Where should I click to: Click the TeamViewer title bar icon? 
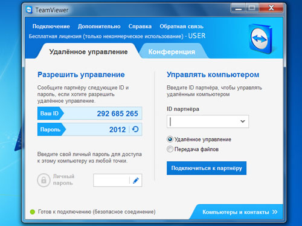[29, 10]
